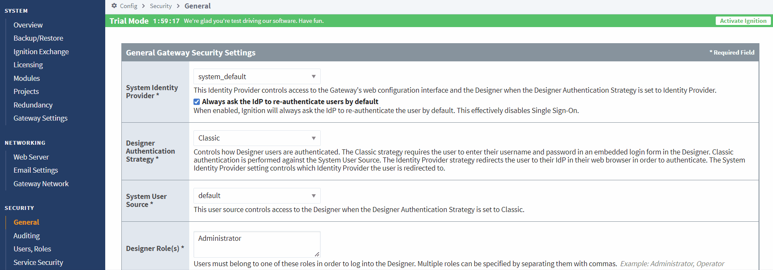This screenshot has height=270, width=773.
Task: Open Modules in the sidebar
Action: click(x=27, y=78)
